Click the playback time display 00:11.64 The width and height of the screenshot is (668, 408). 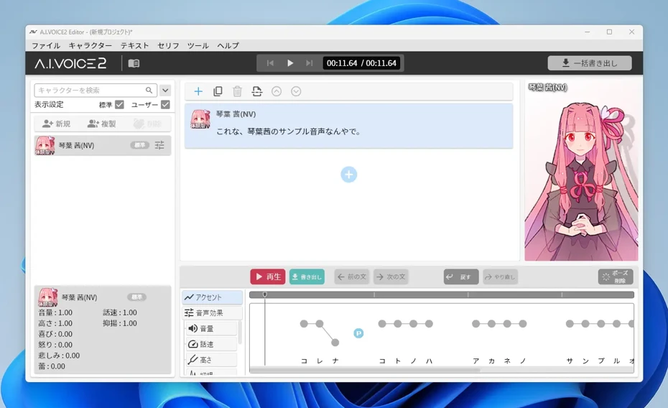362,63
